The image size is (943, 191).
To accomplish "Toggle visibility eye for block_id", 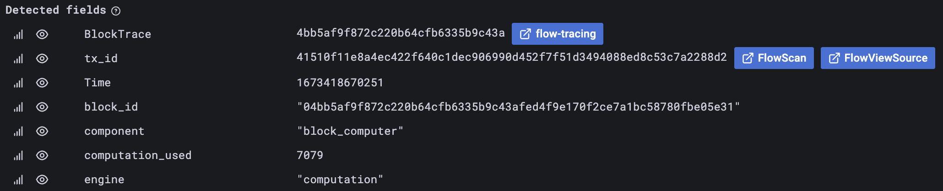I will (42, 107).
